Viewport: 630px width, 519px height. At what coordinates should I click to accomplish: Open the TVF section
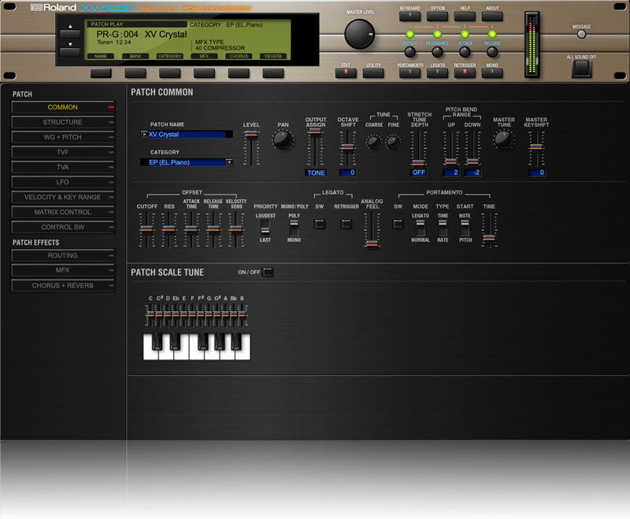pyautogui.click(x=63, y=152)
